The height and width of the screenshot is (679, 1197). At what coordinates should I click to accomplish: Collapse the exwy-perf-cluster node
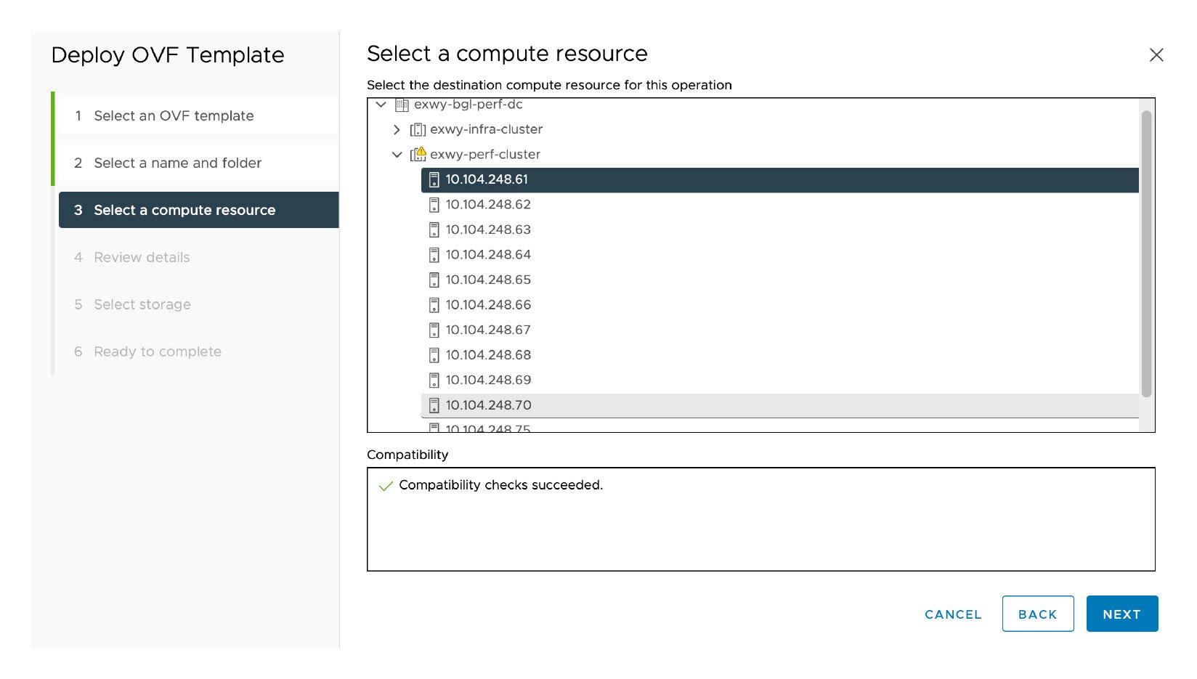[x=397, y=155]
